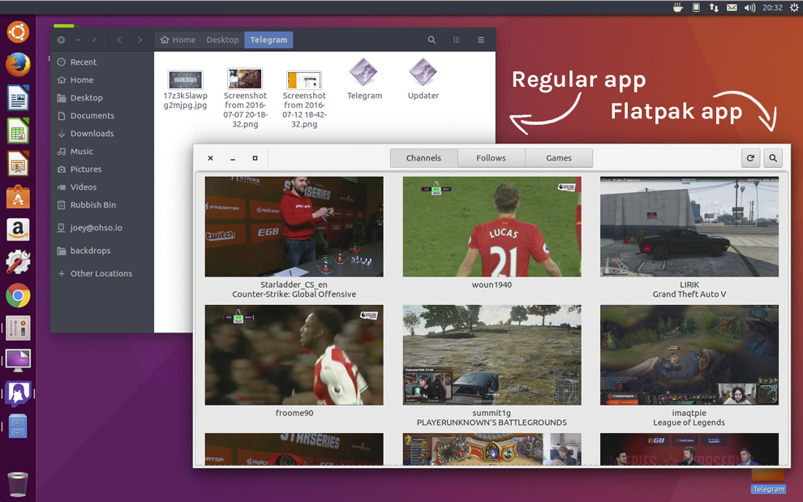Navigate to Home in the path bar
Viewport: 803px width, 502px height.
pos(178,39)
